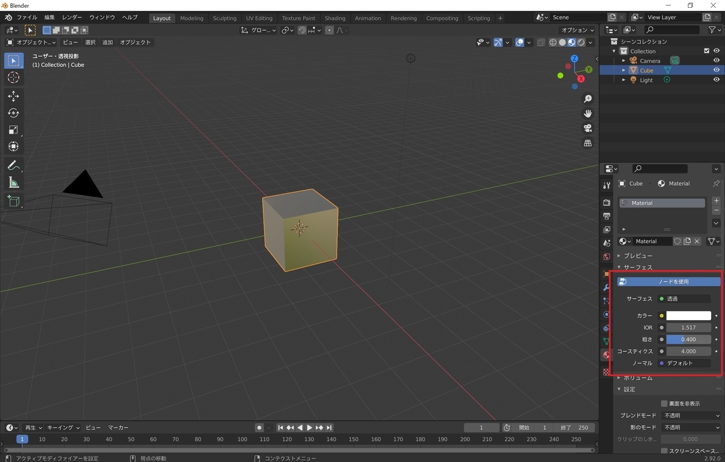Open the Modifier properties wrench icon
Image resolution: width=725 pixels, height=462 pixels.
[607, 287]
